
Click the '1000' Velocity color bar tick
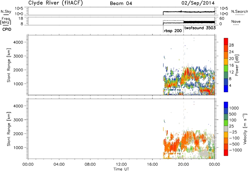pyautogui.click(x=234, y=108)
